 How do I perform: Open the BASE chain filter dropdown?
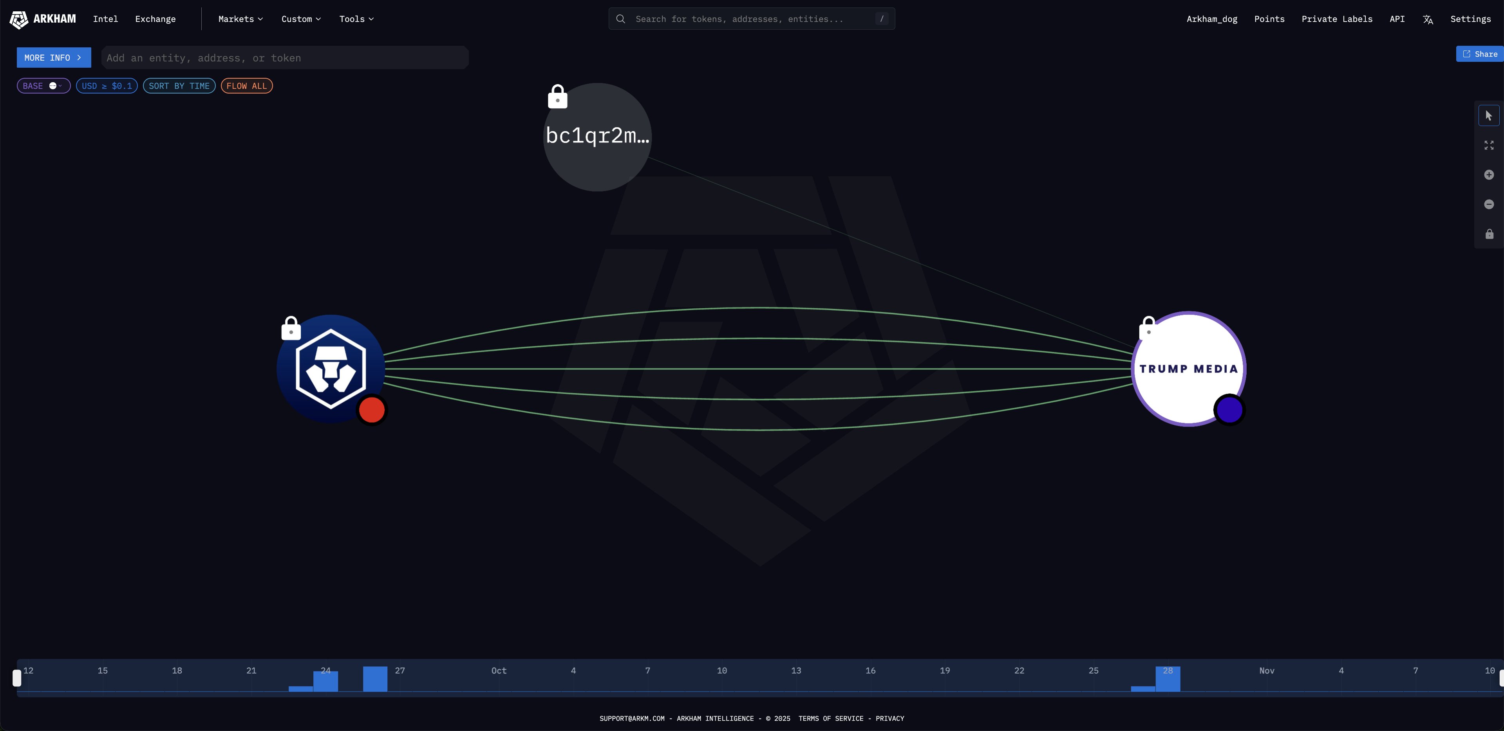click(43, 86)
